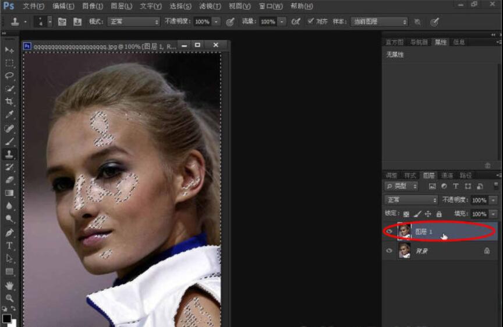The height and width of the screenshot is (327, 503).
Task: Select the Move tool
Action: click(x=9, y=50)
